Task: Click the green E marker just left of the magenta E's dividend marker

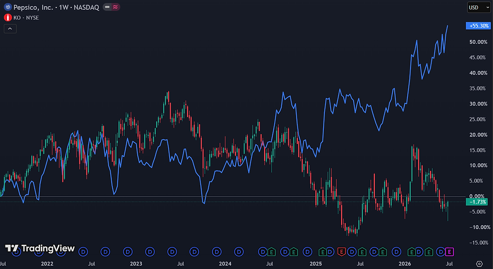Action: (429, 252)
